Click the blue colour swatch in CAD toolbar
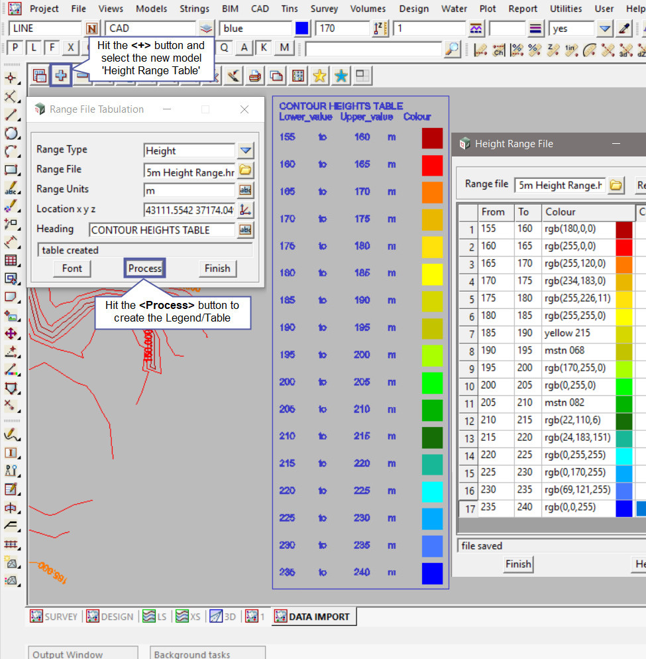 (302, 29)
